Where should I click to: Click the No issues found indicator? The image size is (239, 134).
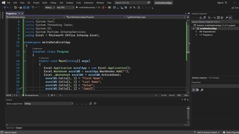point(30,95)
